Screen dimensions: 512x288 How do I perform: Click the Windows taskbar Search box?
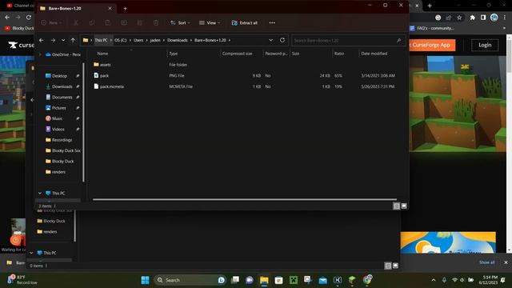pyautogui.click(x=190, y=280)
